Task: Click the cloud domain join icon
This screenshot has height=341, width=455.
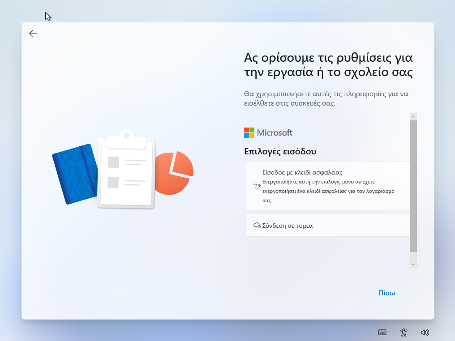Action: coord(257,226)
